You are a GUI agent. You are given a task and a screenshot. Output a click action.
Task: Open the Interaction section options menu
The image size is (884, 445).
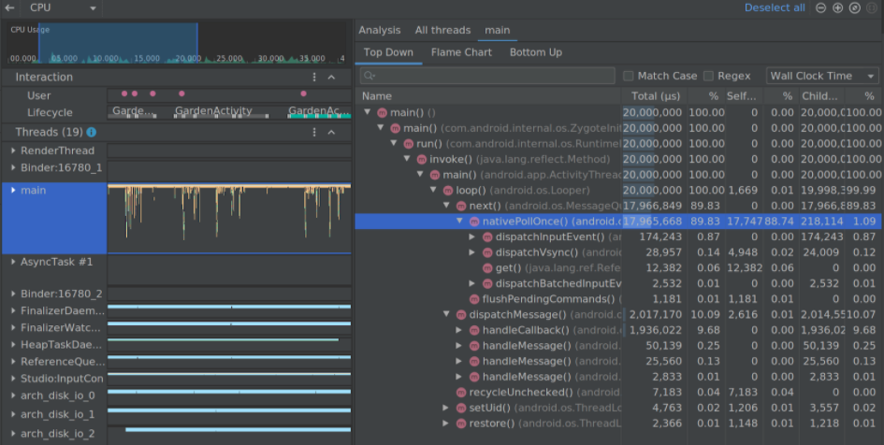pyautogui.click(x=314, y=78)
